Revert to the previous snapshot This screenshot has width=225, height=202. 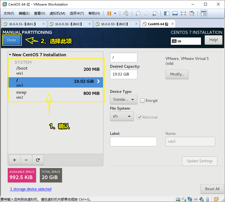[x=146, y=13]
